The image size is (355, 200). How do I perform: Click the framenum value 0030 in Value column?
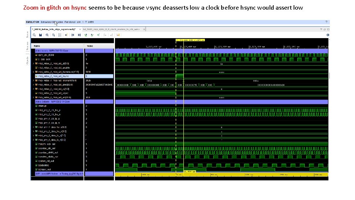tap(88, 72)
